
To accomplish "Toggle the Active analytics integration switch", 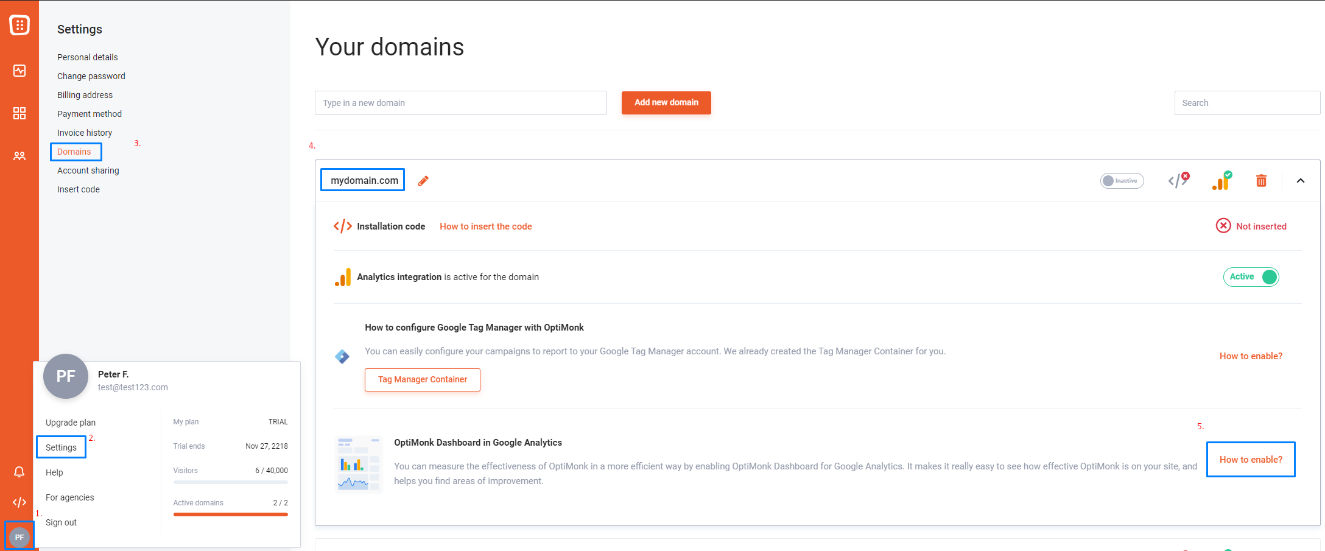I will tap(1251, 277).
